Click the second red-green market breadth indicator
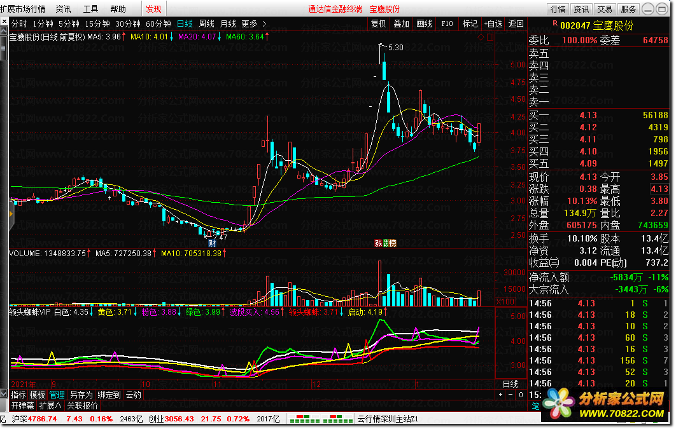676x429 pixels. (338, 419)
